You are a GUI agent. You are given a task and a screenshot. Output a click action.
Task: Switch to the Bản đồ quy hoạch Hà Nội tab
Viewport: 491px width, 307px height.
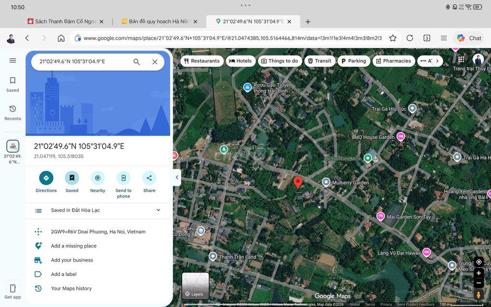[x=159, y=22]
